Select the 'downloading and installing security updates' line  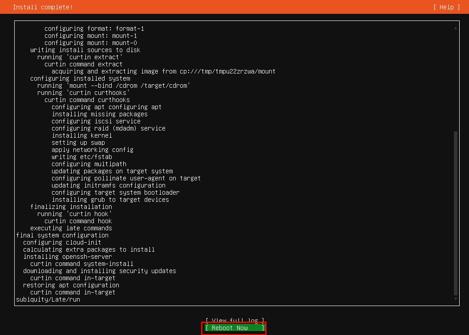[x=100, y=271]
